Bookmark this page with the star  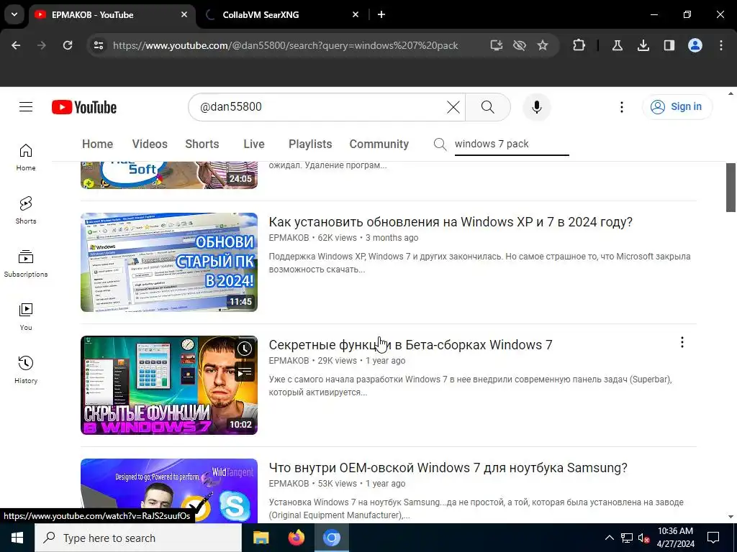point(543,45)
